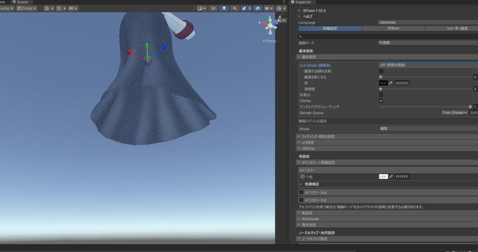Screen dimensions: 478x252
Task: Click the 詳細設定 button
Action: coord(330,28)
